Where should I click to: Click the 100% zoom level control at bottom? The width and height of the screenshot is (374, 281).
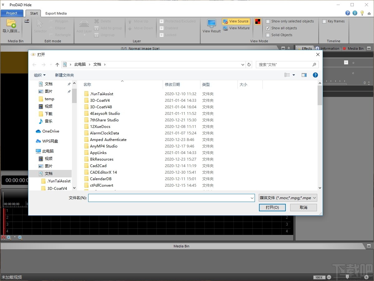(319, 277)
